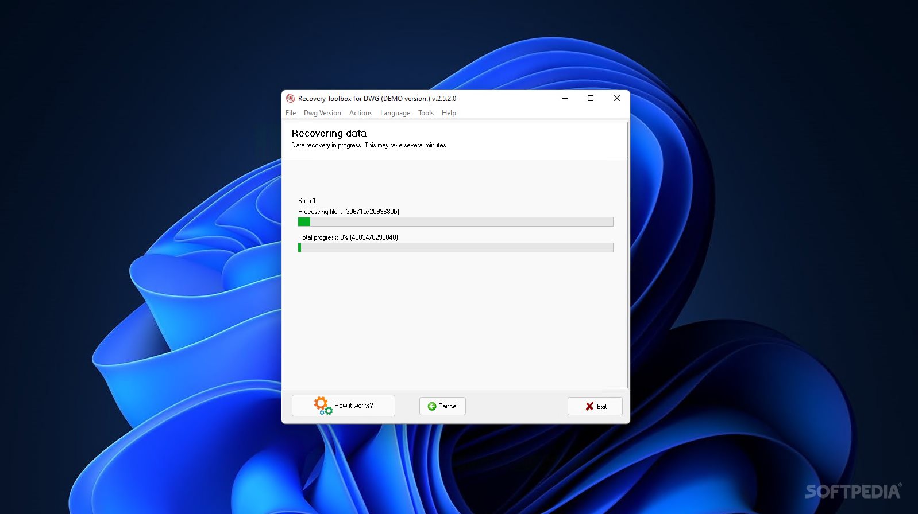Open the Language menu
Screen dimensions: 918x514
click(x=395, y=113)
